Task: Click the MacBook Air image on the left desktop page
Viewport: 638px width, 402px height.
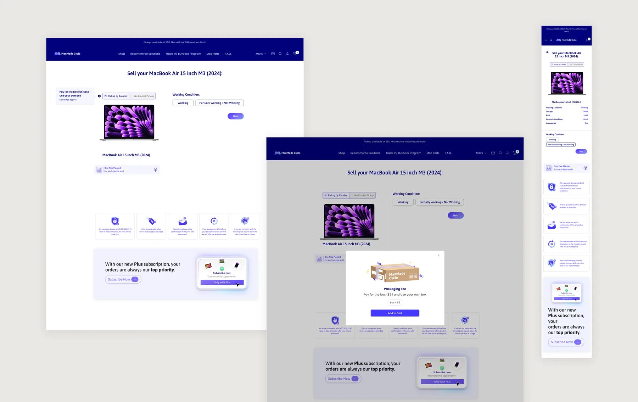Action: tap(129, 123)
